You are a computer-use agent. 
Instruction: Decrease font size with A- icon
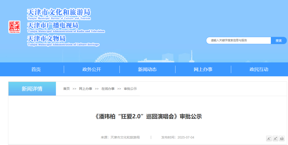coord(269,138)
